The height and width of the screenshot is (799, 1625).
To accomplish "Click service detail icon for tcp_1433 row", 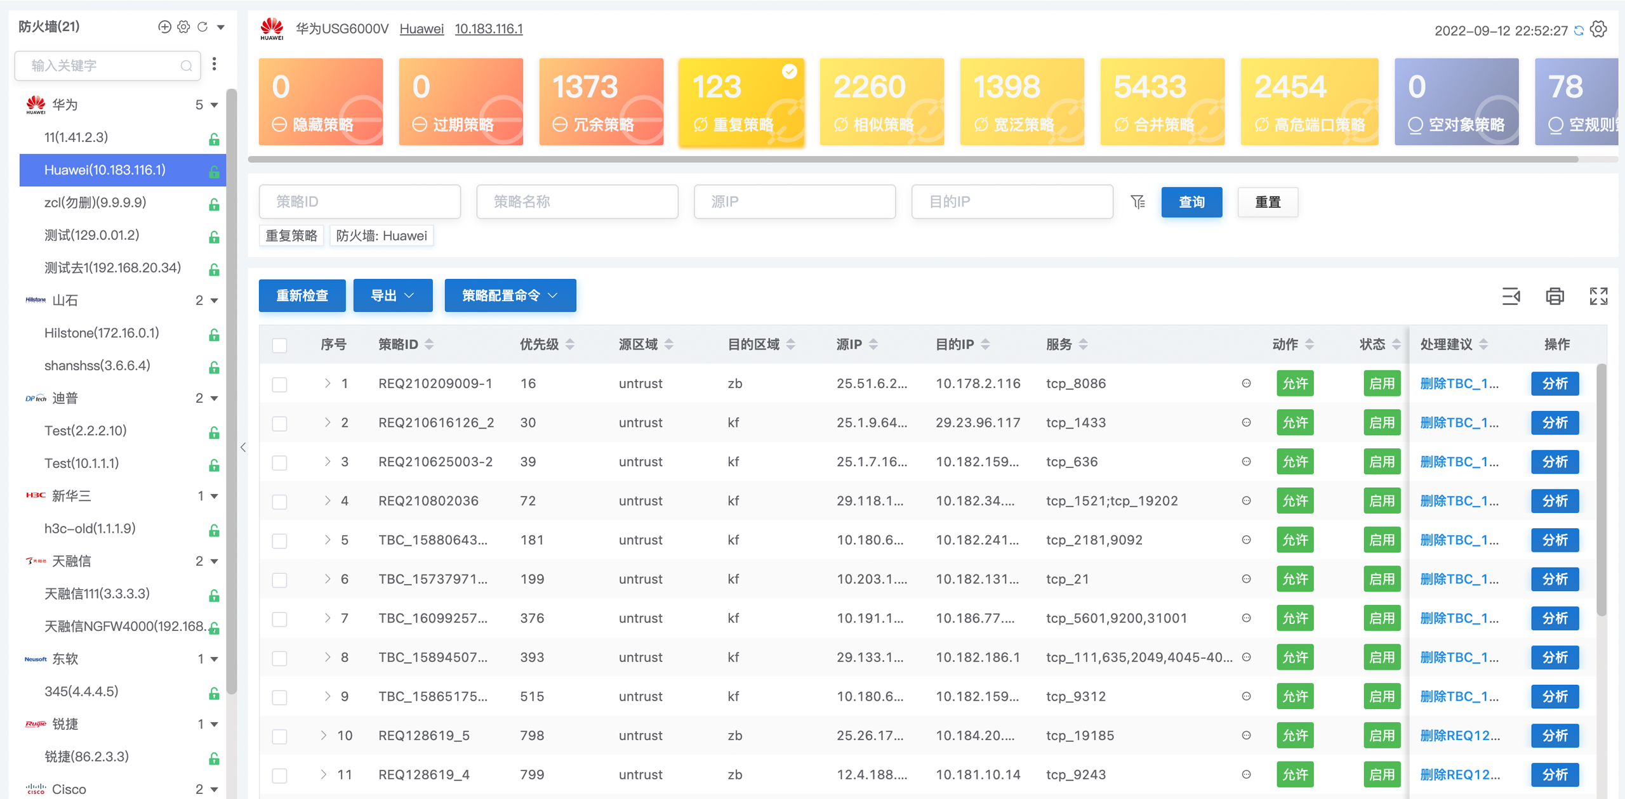I will [1246, 422].
